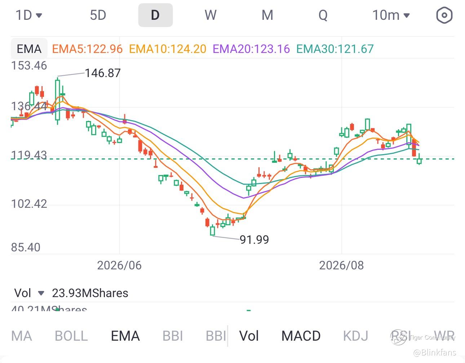The width and height of the screenshot is (465, 363).
Task: Select the D daily timeframe tab
Action: click(155, 15)
